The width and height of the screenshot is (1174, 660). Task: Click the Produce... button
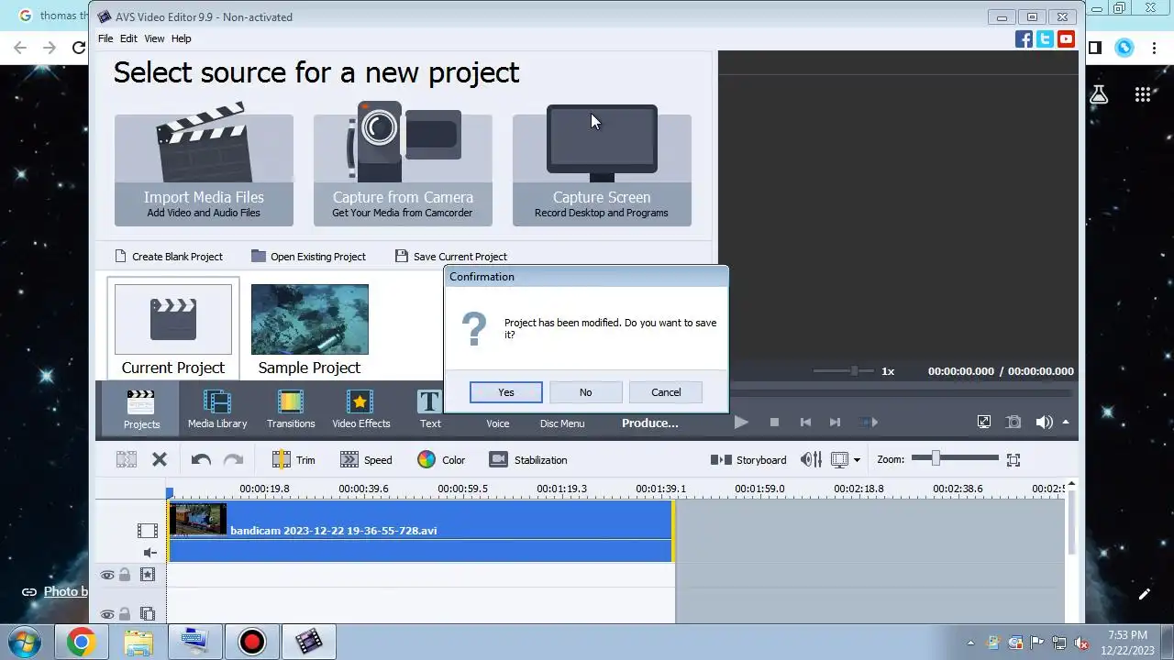tap(650, 423)
